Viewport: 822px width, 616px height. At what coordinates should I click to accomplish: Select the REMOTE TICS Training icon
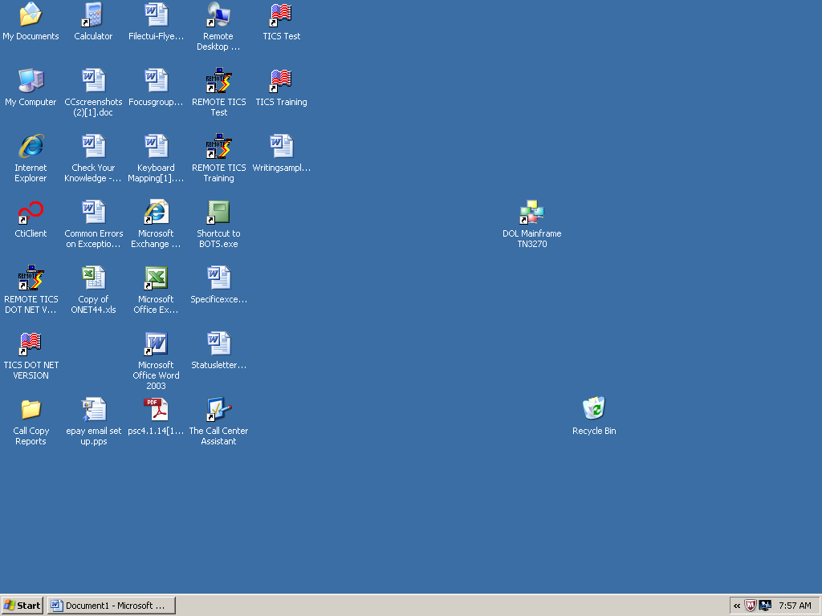coord(218,147)
